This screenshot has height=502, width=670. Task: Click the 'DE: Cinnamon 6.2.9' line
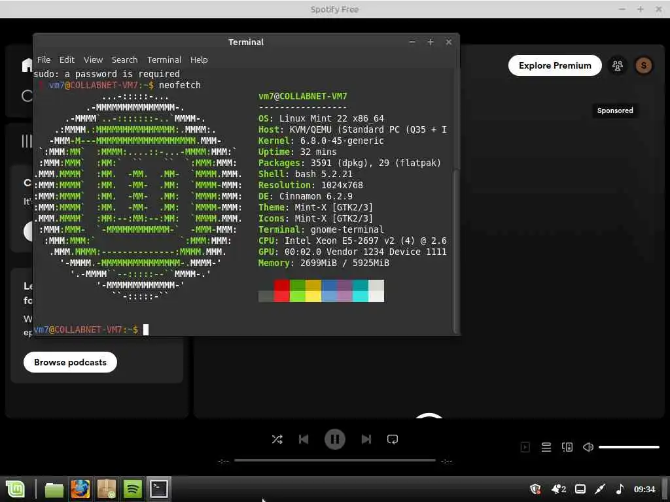(x=305, y=196)
